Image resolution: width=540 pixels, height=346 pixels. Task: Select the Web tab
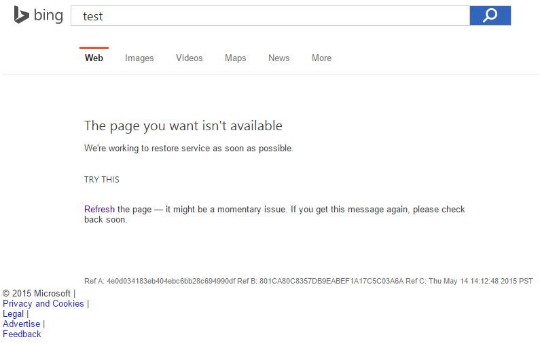(x=94, y=58)
